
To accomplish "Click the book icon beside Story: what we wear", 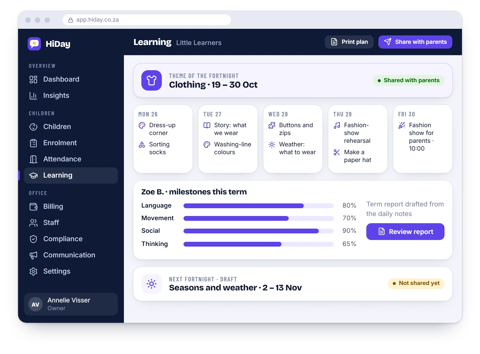I will tap(207, 125).
